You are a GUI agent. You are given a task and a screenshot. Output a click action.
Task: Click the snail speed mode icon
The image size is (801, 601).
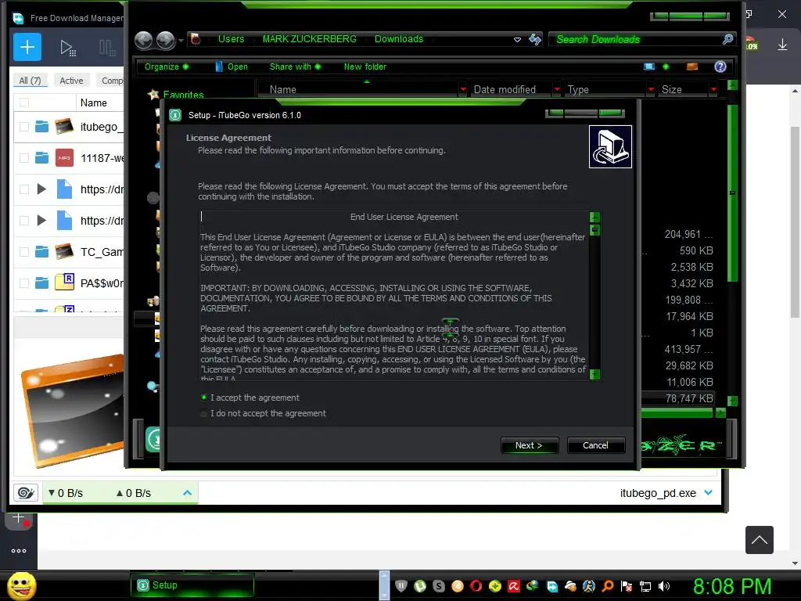pyautogui.click(x=26, y=493)
